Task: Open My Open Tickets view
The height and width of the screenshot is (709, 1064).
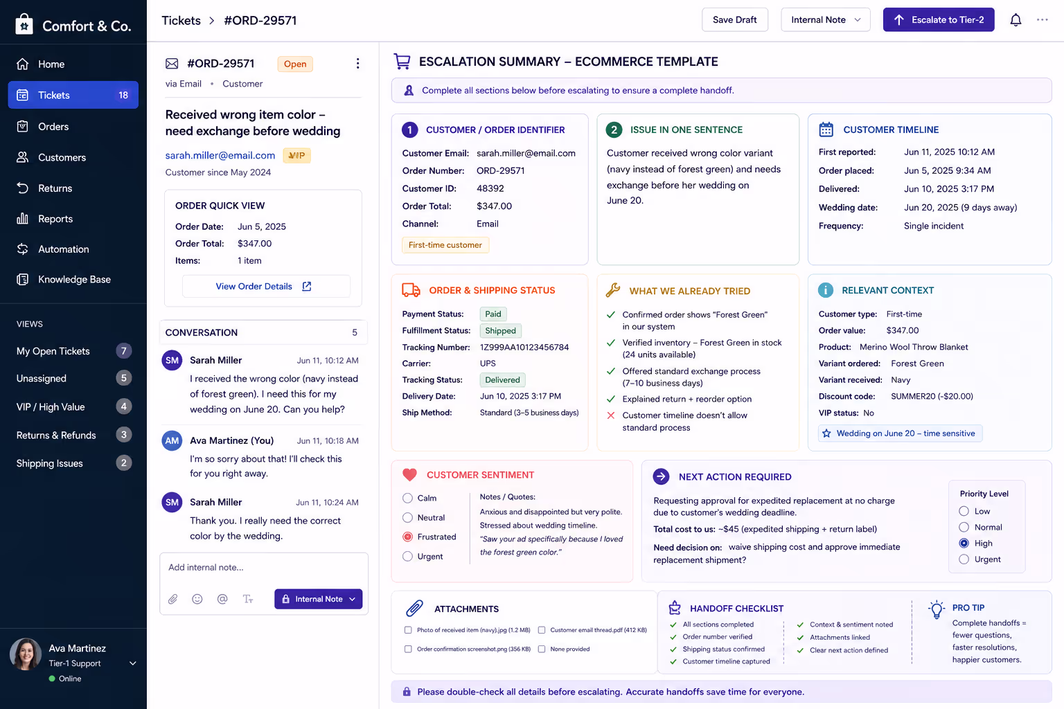Action: (x=73, y=351)
